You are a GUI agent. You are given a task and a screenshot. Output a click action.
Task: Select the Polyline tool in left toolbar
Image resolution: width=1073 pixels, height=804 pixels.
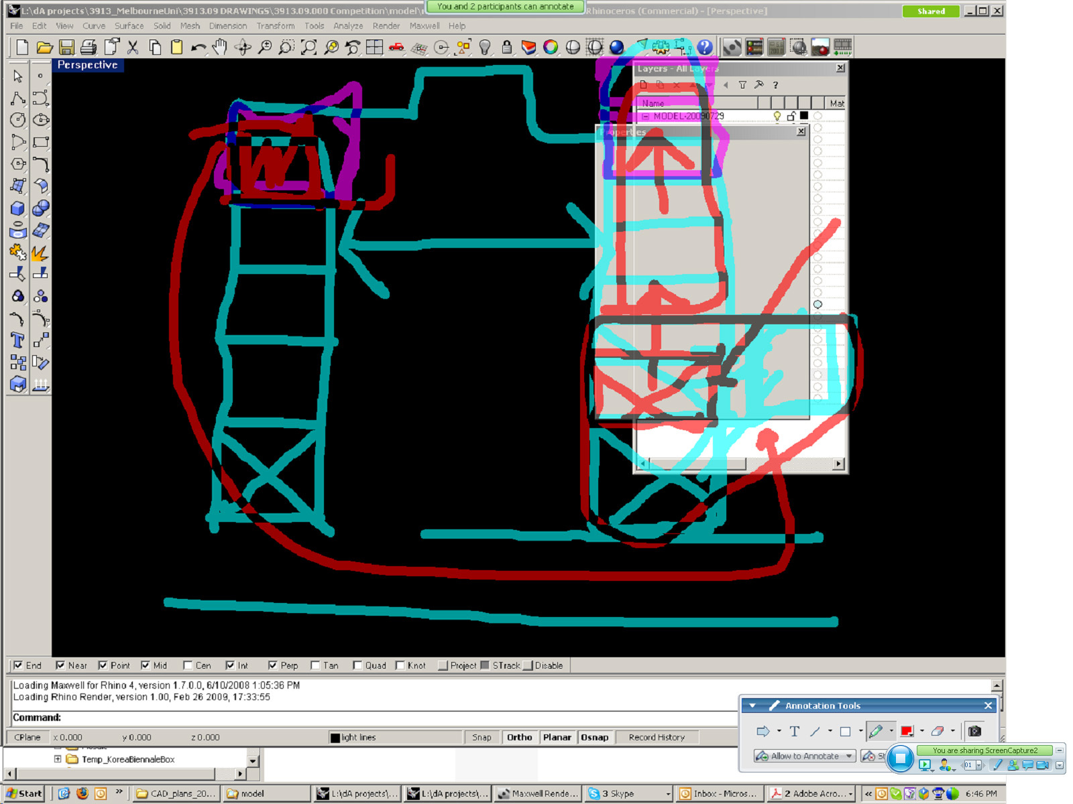(x=18, y=98)
